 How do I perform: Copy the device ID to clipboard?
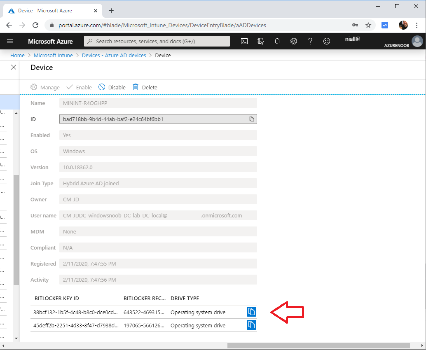252,119
